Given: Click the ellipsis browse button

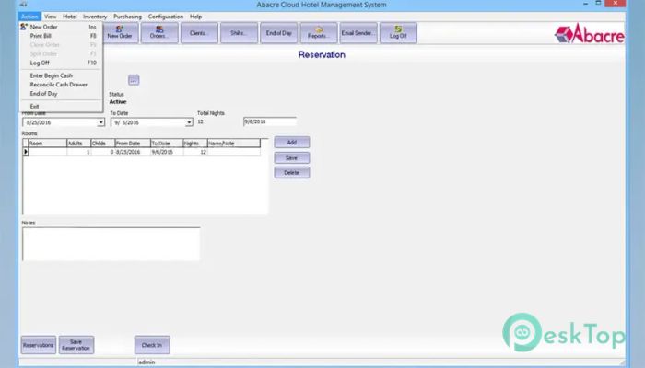Looking at the screenshot, I should click(134, 80).
